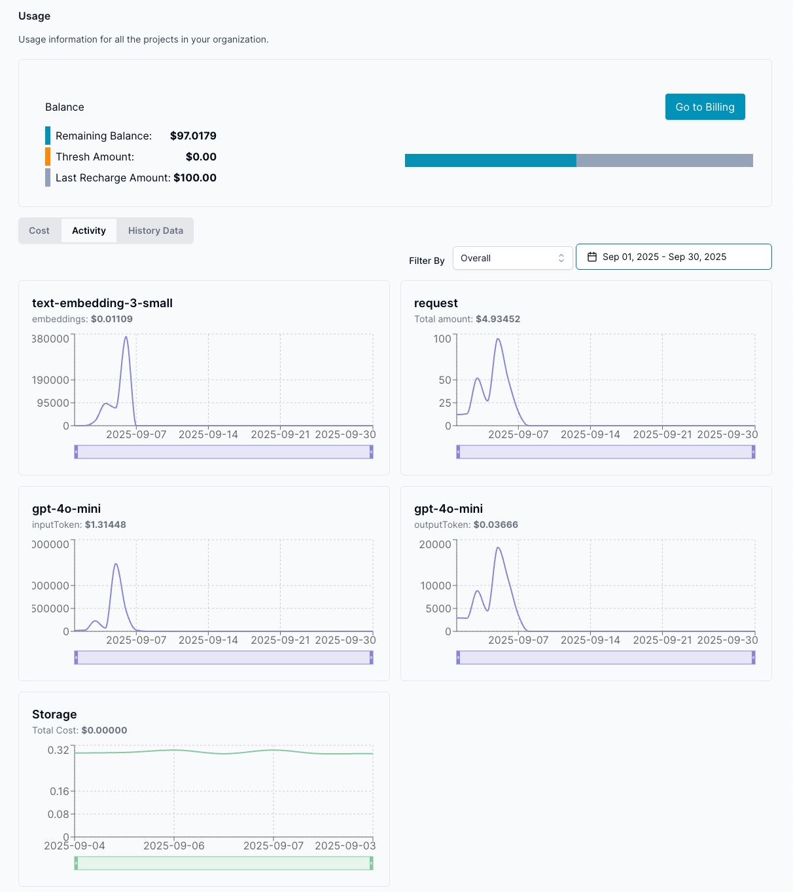Switch to the Cost tab

pos(39,231)
